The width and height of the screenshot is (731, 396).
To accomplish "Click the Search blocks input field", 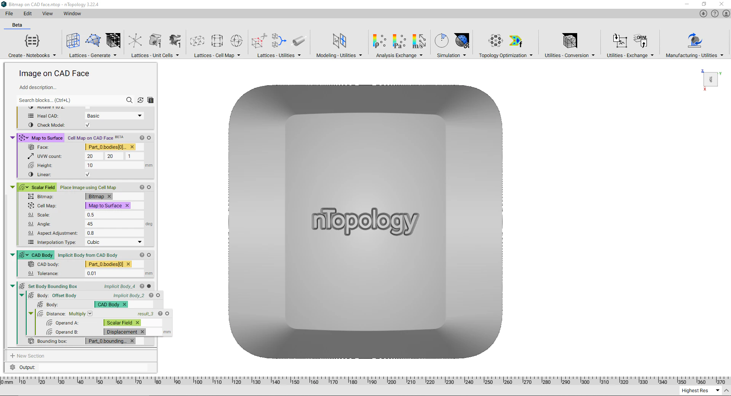I will point(71,100).
